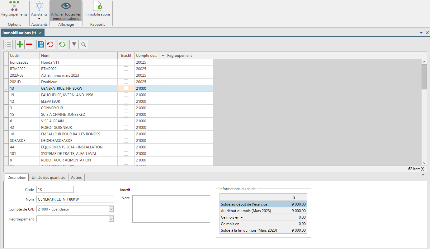Click the Inactif column header
This screenshot has width=430, height=249.
point(126,56)
